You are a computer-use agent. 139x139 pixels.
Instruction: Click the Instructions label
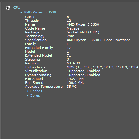pos(35,67)
